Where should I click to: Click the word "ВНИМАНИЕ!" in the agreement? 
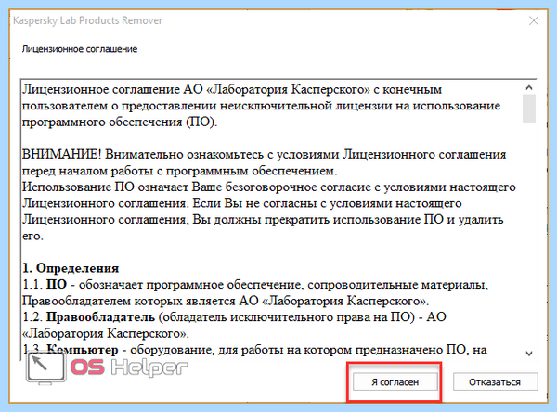(x=62, y=154)
